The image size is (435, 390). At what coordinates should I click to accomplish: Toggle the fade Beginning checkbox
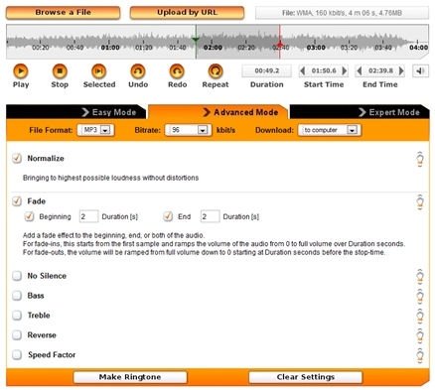pyautogui.click(x=29, y=216)
